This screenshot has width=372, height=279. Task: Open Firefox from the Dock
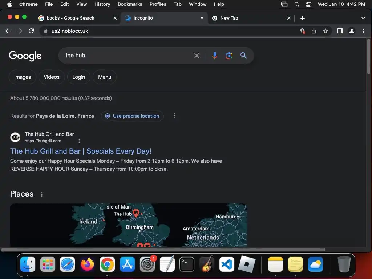pos(87,264)
